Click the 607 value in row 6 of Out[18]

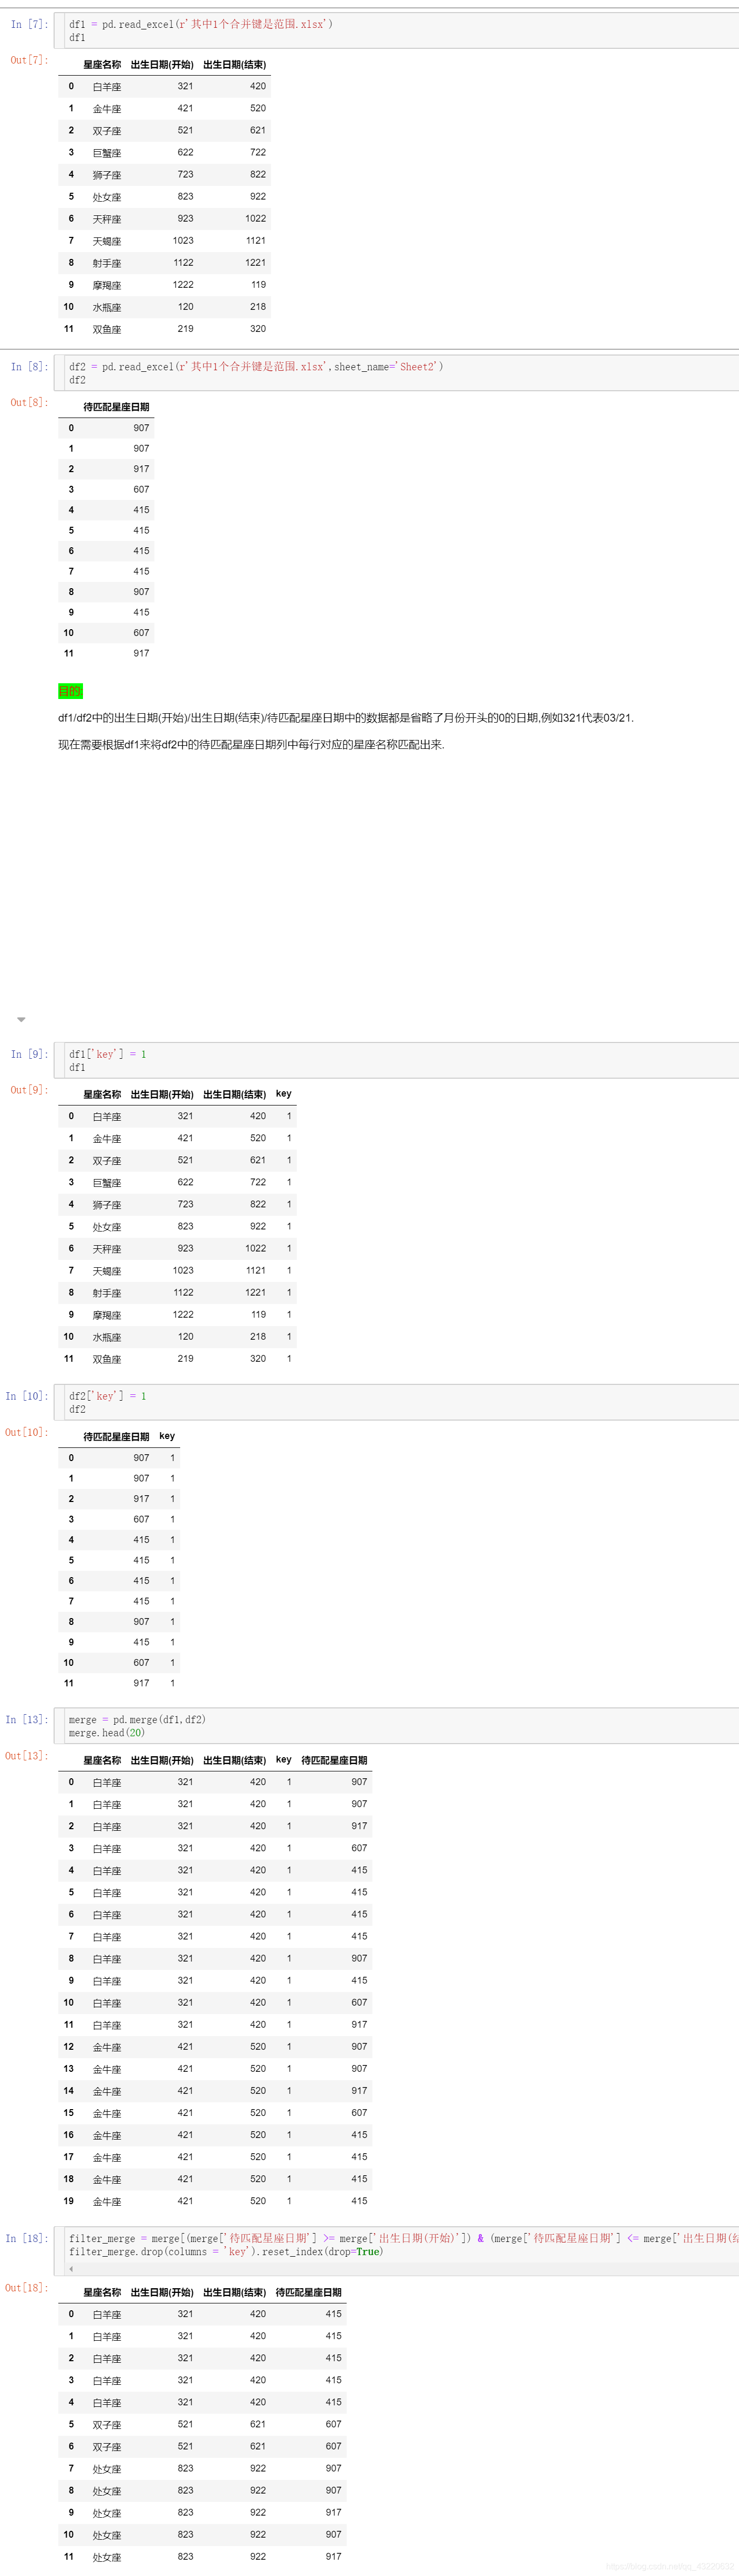333,2446
